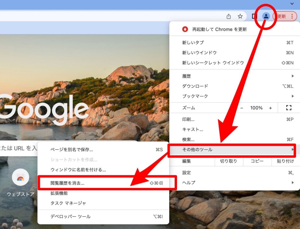Open the ウェブストア shortcut icon
This screenshot has height=229, width=300.
pos(21,177)
